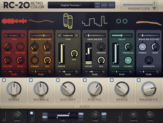Select the lower Tone mode curve icon
Viewport: 163px width, 123px height.
(x=104, y=117)
